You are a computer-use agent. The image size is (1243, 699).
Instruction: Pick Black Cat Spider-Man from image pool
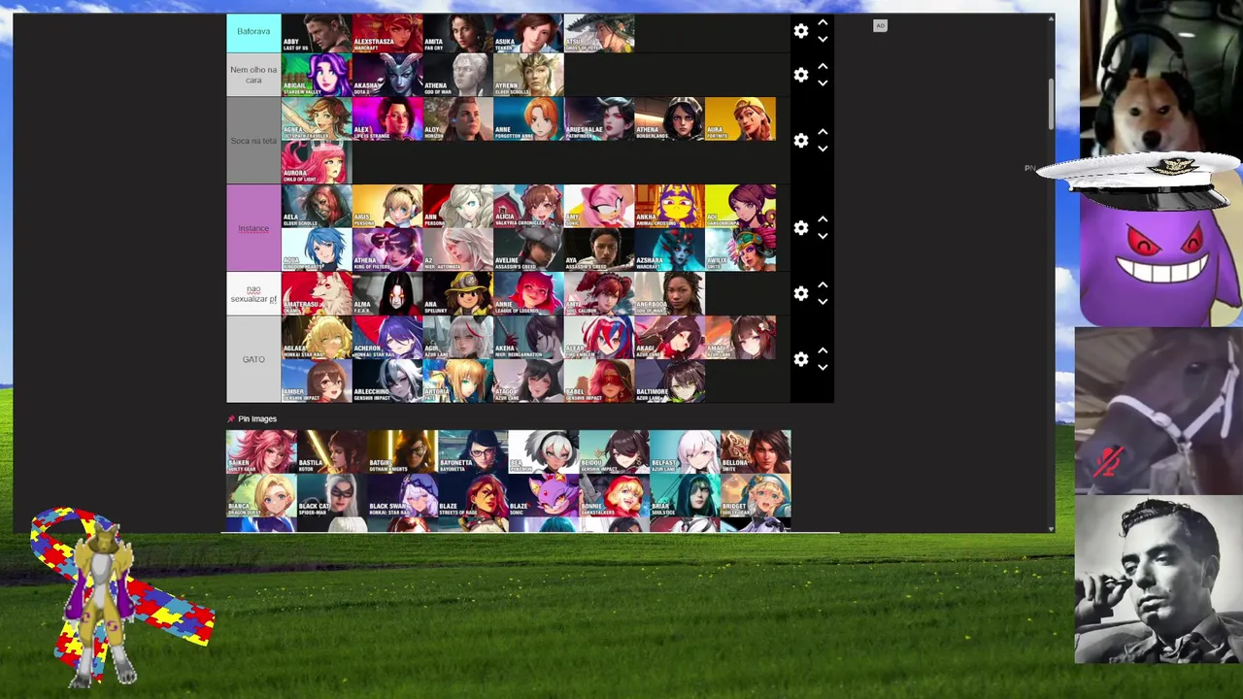pyautogui.click(x=332, y=495)
